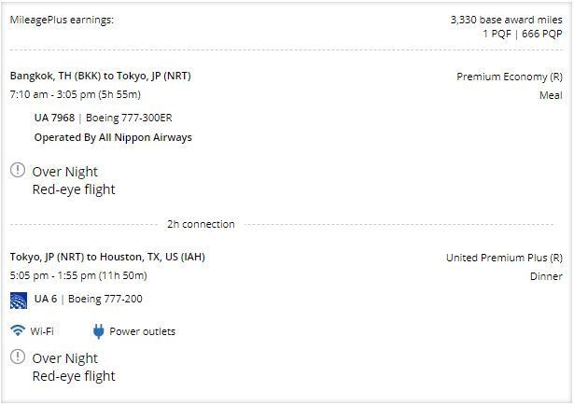574x406 pixels.
Task: Select the UA 7968 flight number
Action: coord(54,118)
